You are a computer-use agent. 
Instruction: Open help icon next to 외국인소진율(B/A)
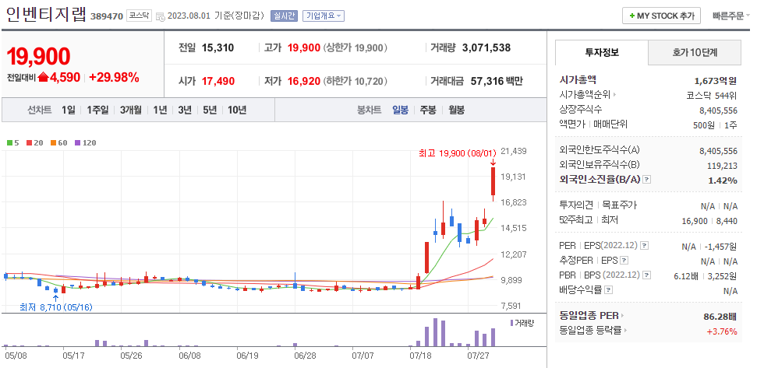[x=647, y=180]
